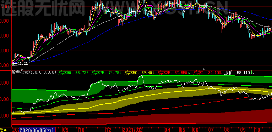The width and height of the screenshot is (272, 132).
Task: Select month 04 on the time axis
Action: point(167,130)
